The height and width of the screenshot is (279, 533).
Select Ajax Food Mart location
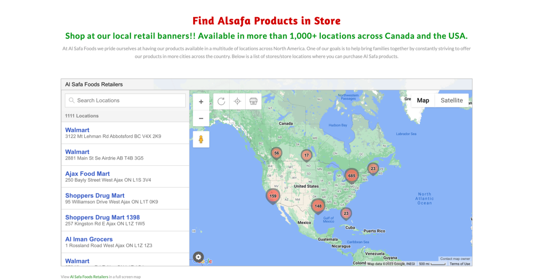click(x=87, y=174)
